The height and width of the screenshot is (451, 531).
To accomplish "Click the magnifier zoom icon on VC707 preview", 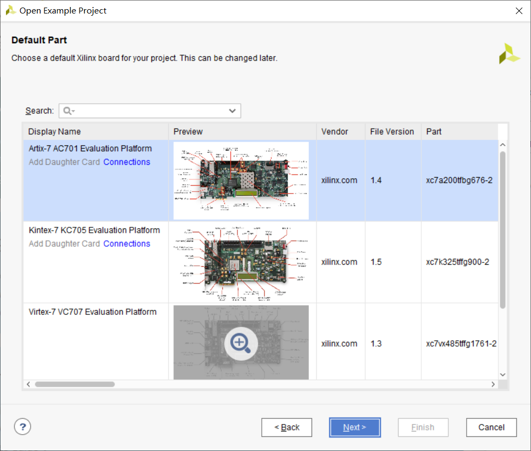I will click(x=241, y=343).
